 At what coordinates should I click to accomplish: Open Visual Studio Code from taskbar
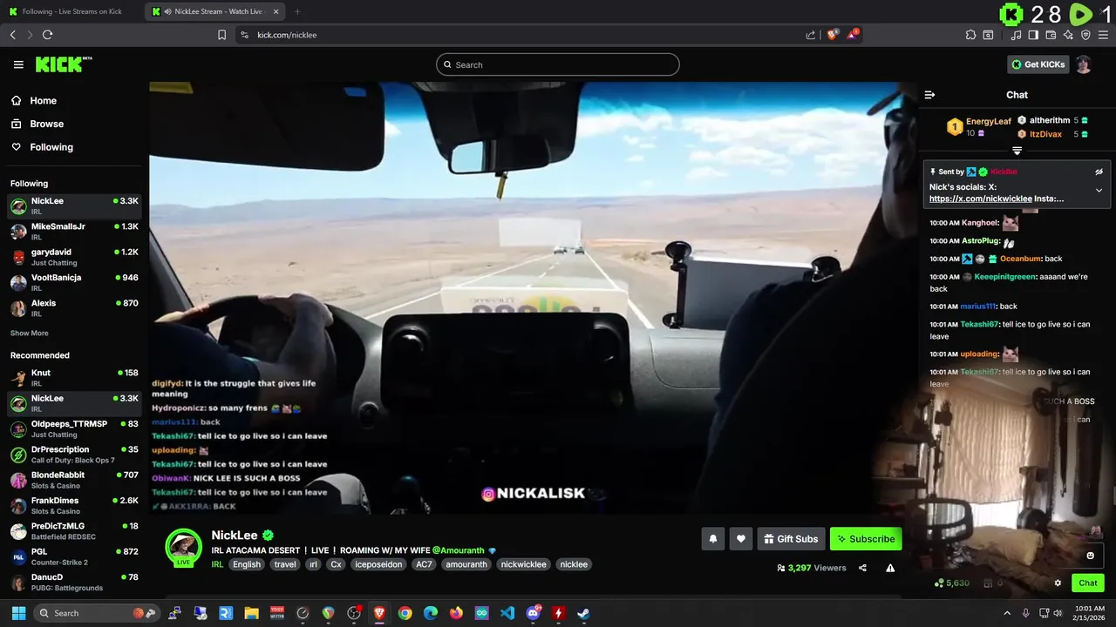pyautogui.click(x=507, y=613)
